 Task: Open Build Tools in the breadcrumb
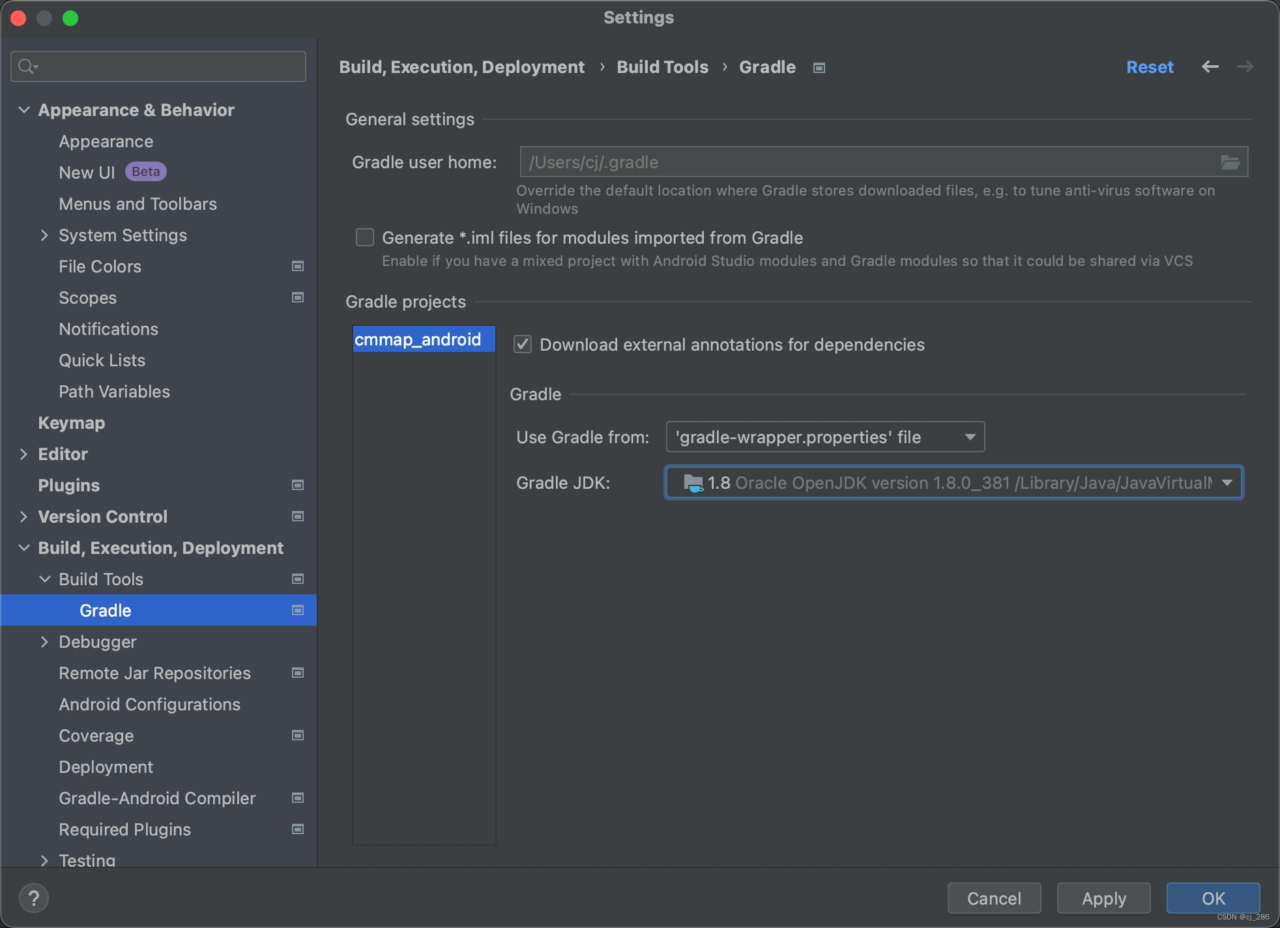pos(662,67)
